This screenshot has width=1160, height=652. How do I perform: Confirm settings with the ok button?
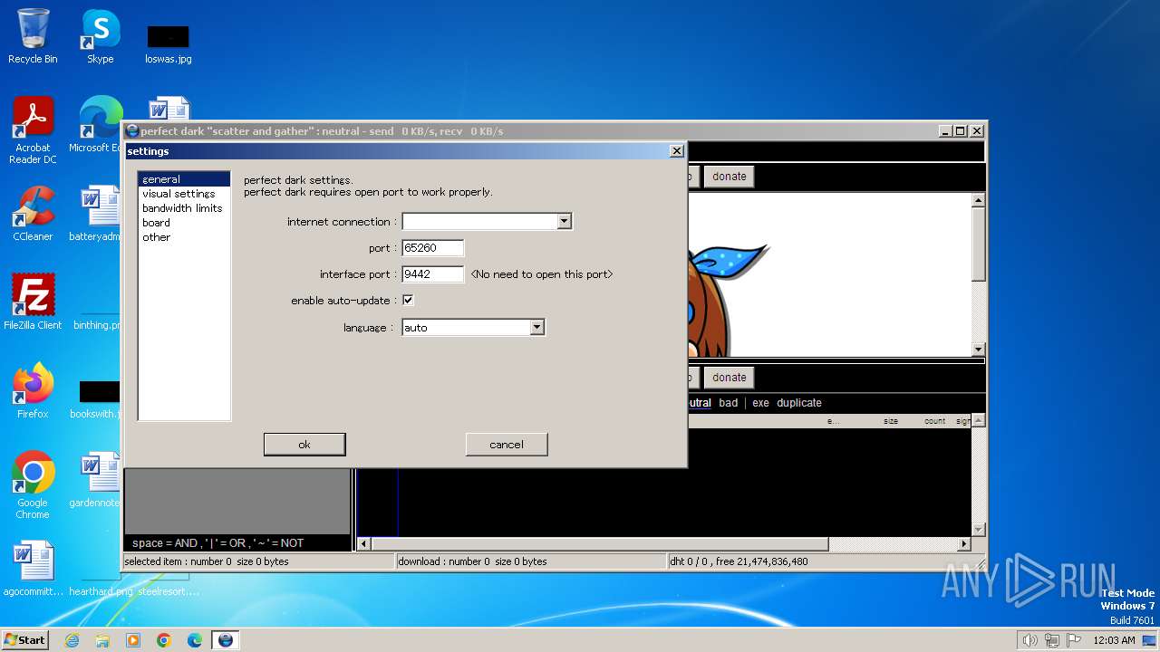point(304,445)
